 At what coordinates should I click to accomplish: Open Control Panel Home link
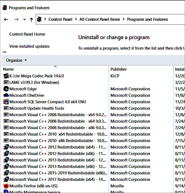27,34
